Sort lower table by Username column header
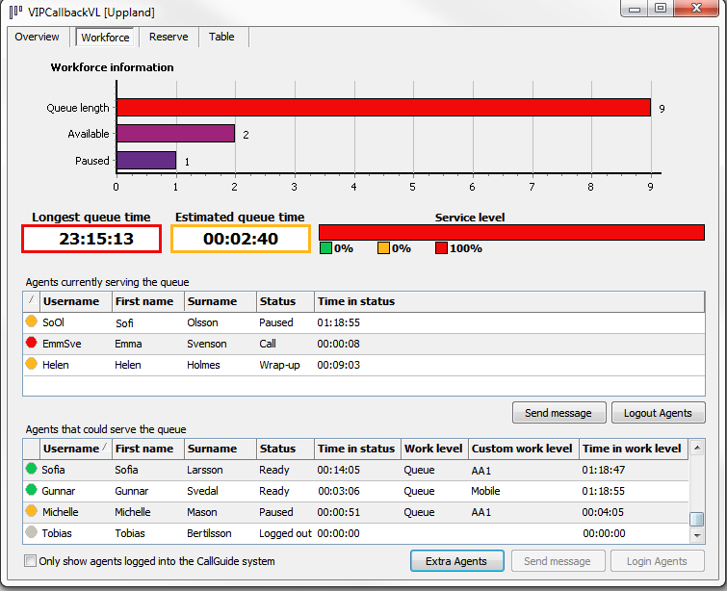This screenshot has height=591, width=727. [x=71, y=449]
